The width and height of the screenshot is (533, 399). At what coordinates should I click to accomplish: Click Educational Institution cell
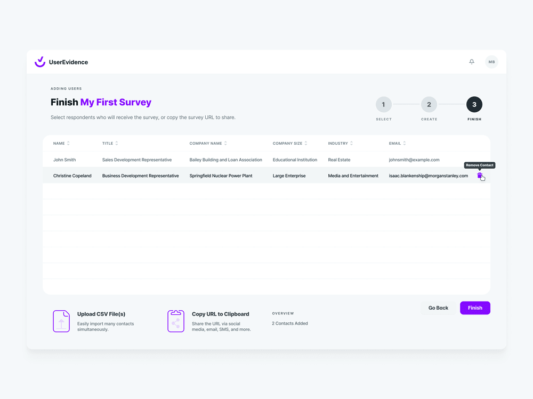pyautogui.click(x=295, y=160)
